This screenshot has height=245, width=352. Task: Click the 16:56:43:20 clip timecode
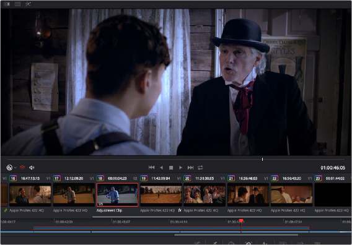tap(292, 178)
